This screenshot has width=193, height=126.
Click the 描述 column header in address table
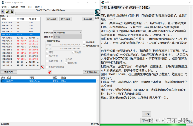pyautogui.click(x=9, y=77)
